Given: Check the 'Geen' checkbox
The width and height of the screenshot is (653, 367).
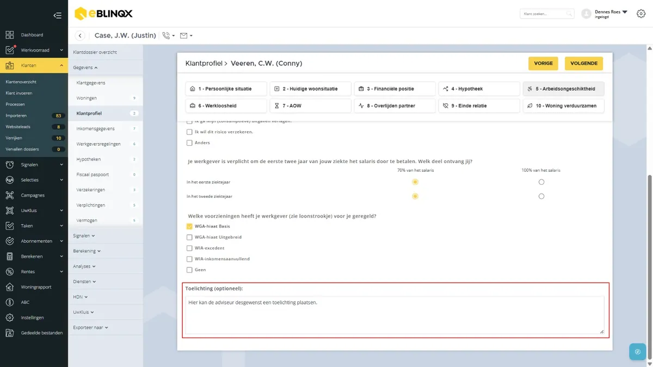Looking at the screenshot, I should coord(189,270).
